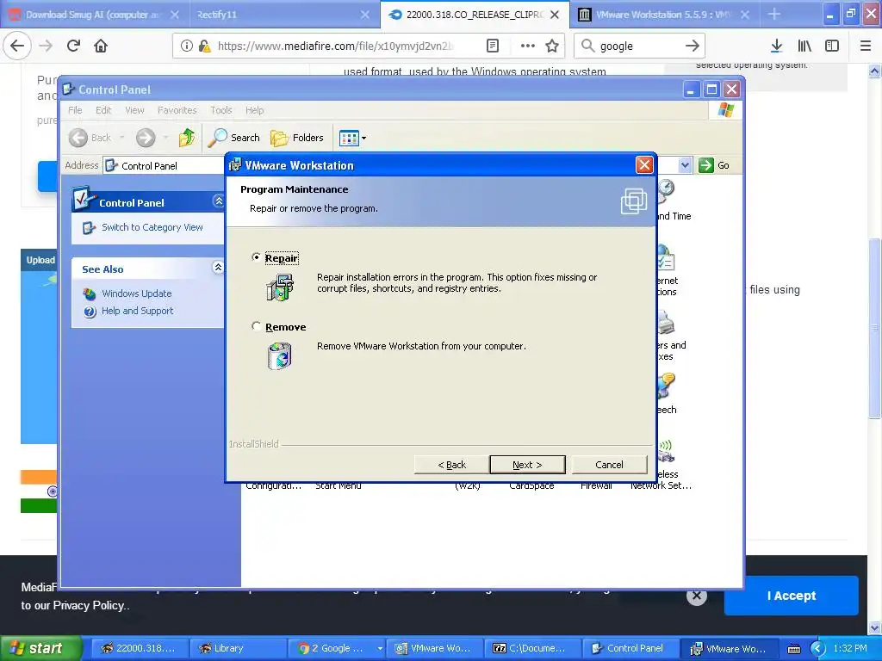
Task: Open Help and Support link
Action: (x=137, y=311)
